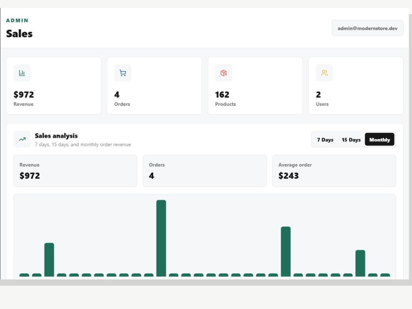Click the second-tallest chart bar
This screenshot has height=309, width=412.
click(286, 251)
